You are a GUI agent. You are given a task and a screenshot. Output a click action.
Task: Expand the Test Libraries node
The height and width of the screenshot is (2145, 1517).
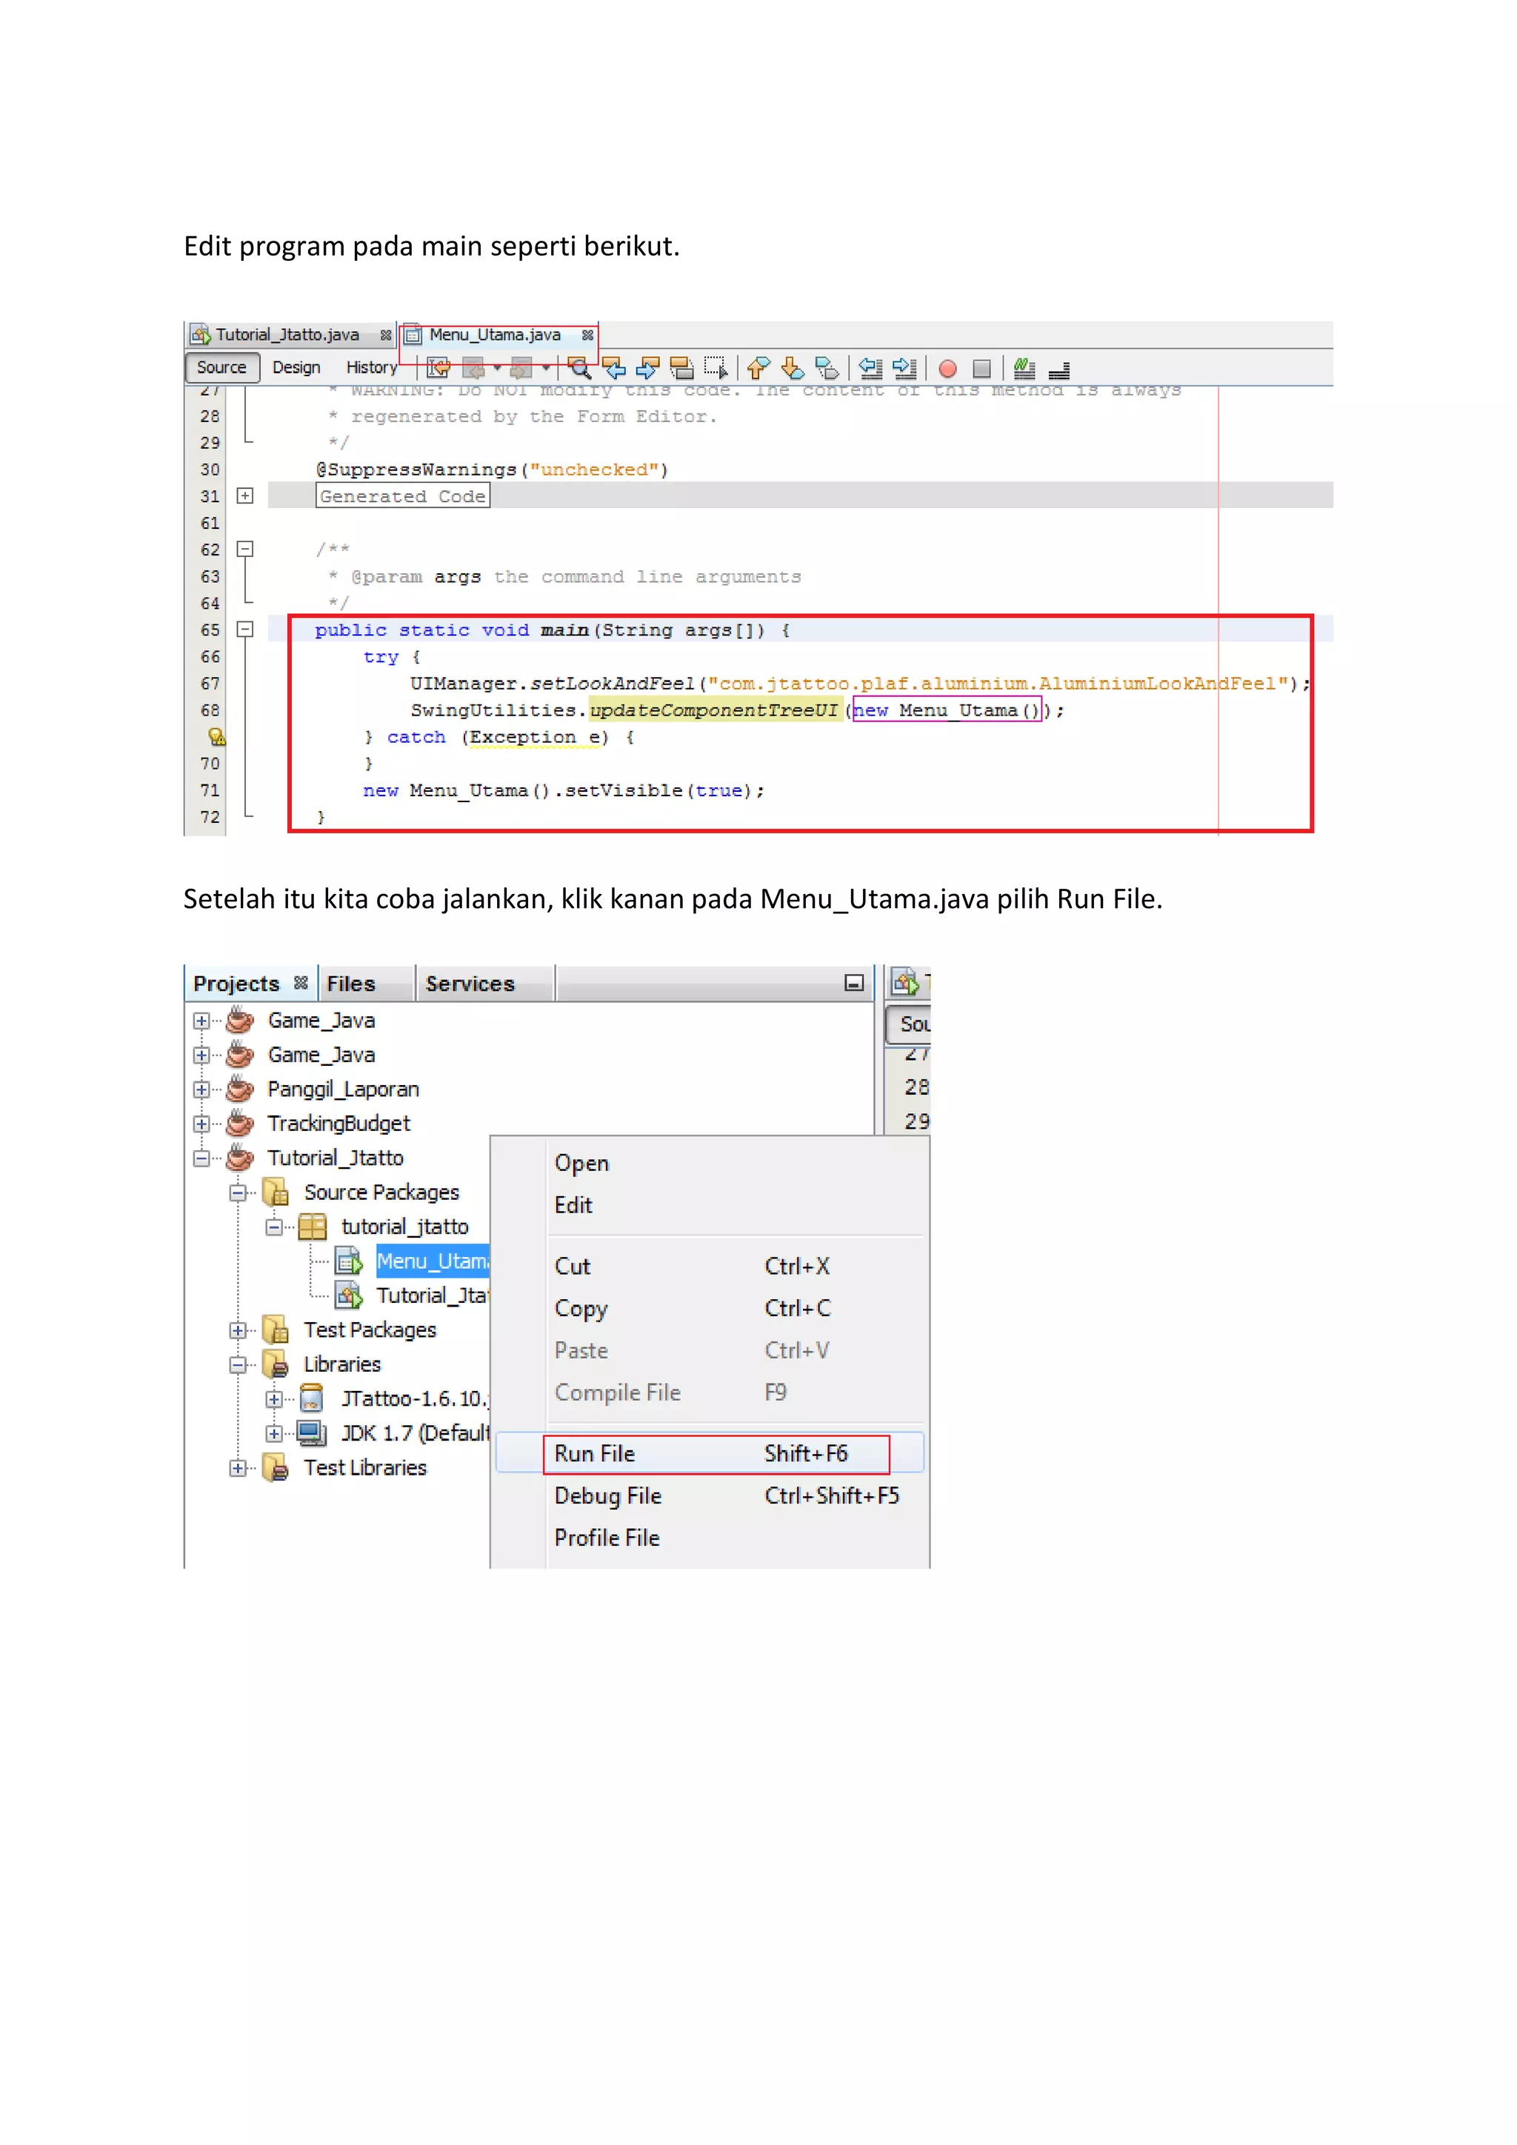coord(239,1468)
